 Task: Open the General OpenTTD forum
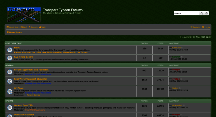click(23, 105)
